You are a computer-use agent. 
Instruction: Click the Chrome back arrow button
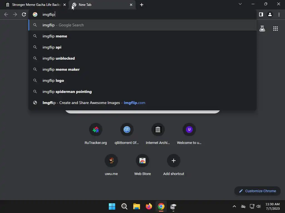(x=6, y=14)
